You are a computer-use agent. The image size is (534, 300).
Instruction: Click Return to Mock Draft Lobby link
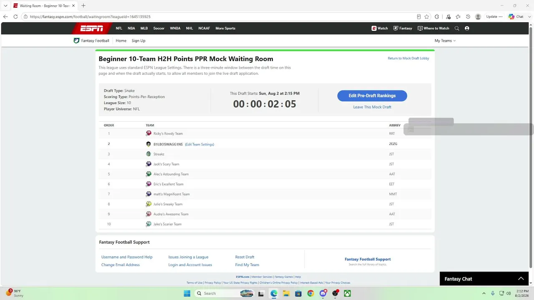(x=408, y=58)
